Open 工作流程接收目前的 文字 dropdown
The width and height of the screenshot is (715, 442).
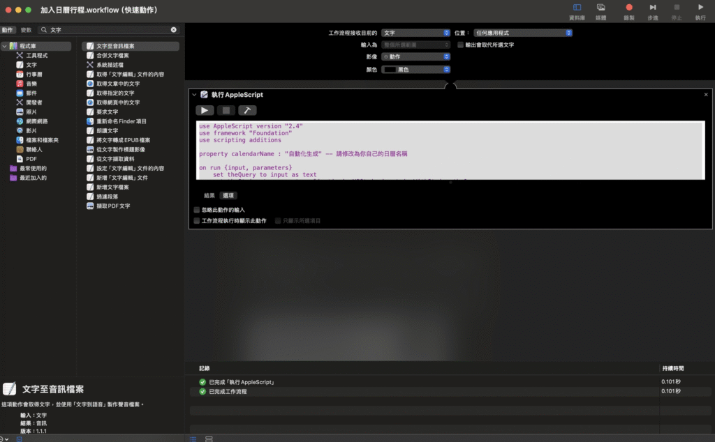click(416, 33)
